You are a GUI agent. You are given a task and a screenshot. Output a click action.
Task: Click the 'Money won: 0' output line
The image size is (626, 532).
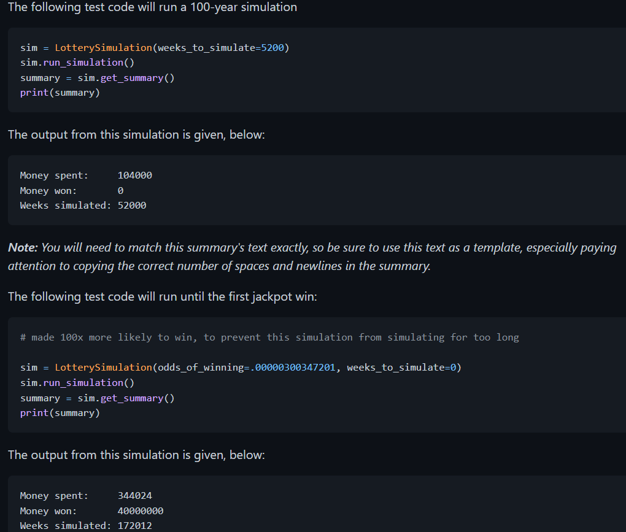(x=71, y=191)
